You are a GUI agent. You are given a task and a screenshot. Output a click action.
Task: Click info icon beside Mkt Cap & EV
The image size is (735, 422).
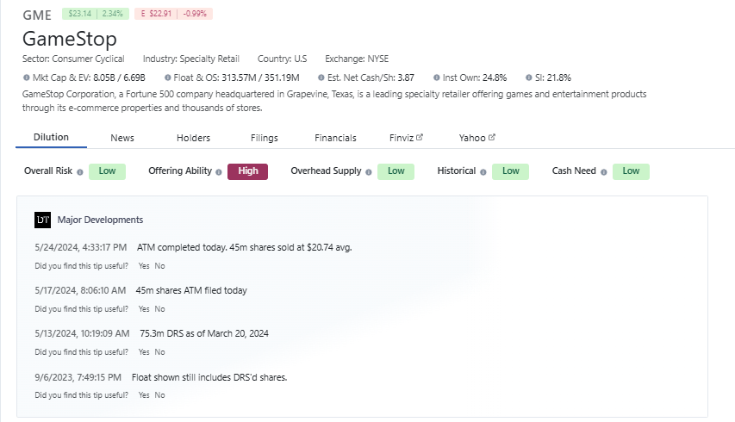27,78
